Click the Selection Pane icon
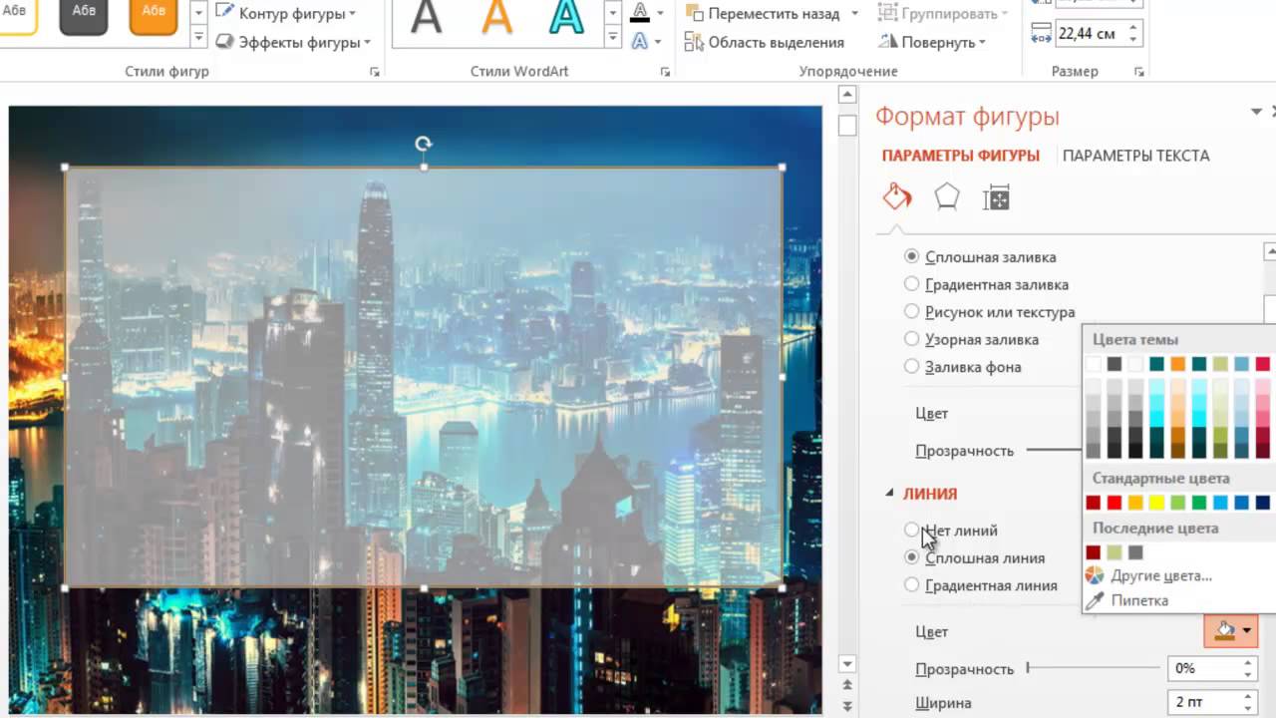1276x718 pixels. 695,42
